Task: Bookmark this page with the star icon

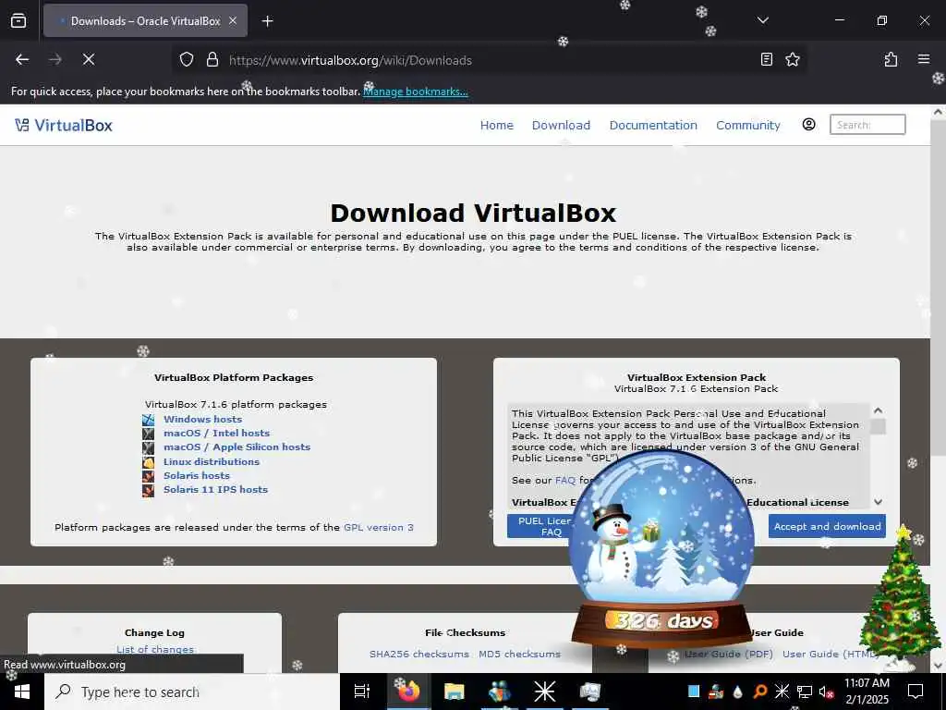Action: [x=792, y=59]
